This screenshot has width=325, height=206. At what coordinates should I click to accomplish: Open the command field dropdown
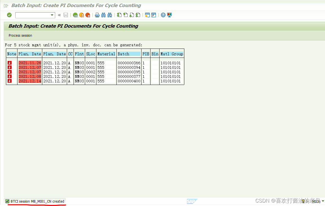click(51, 15)
